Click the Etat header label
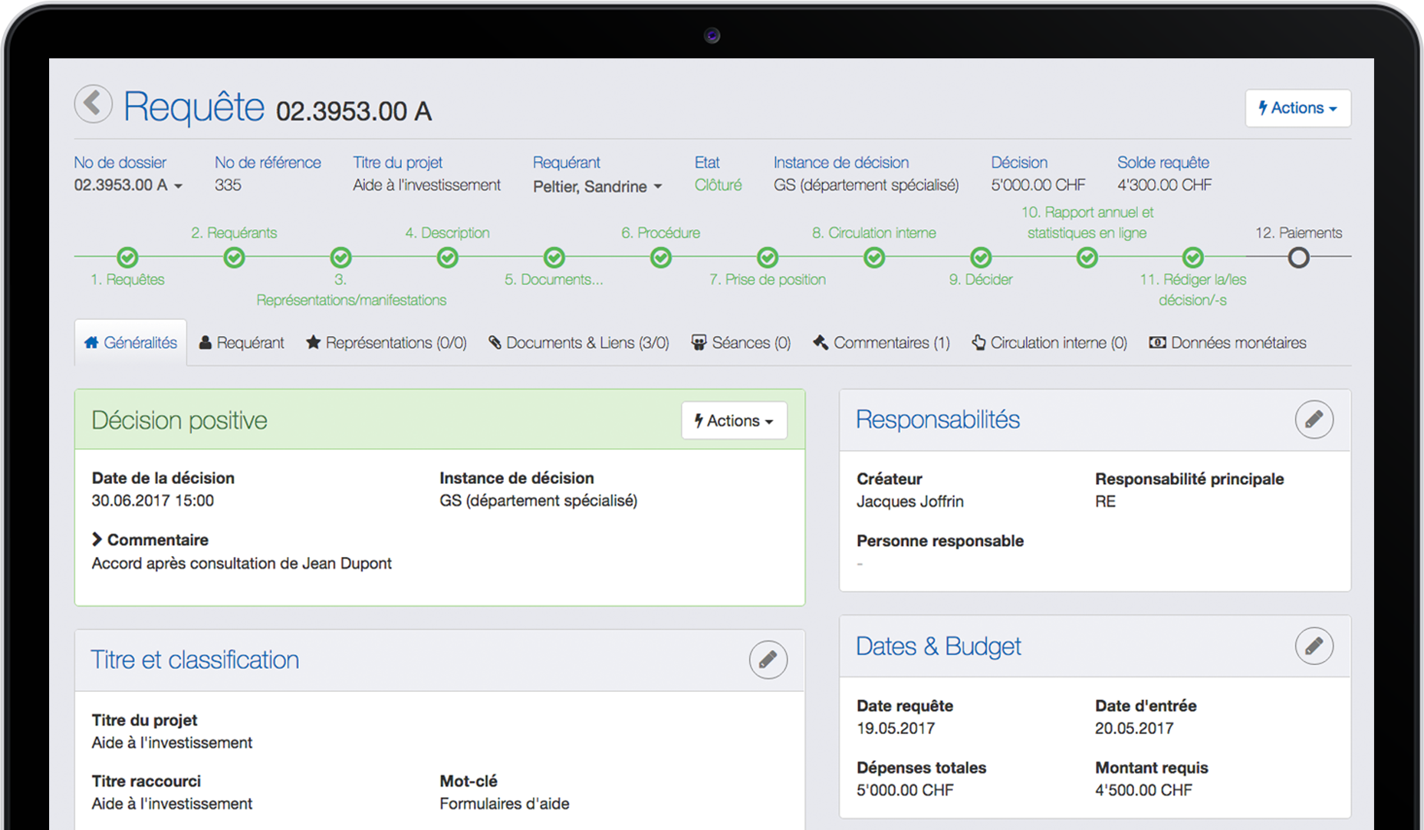 pos(707,163)
